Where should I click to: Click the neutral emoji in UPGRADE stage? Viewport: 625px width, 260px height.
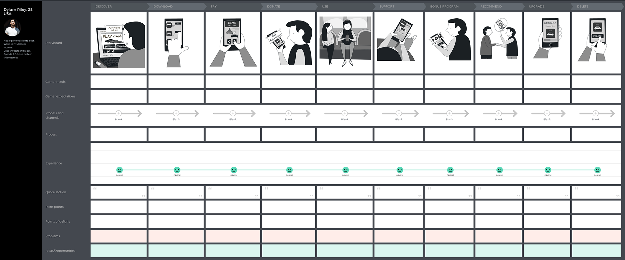(x=548, y=170)
